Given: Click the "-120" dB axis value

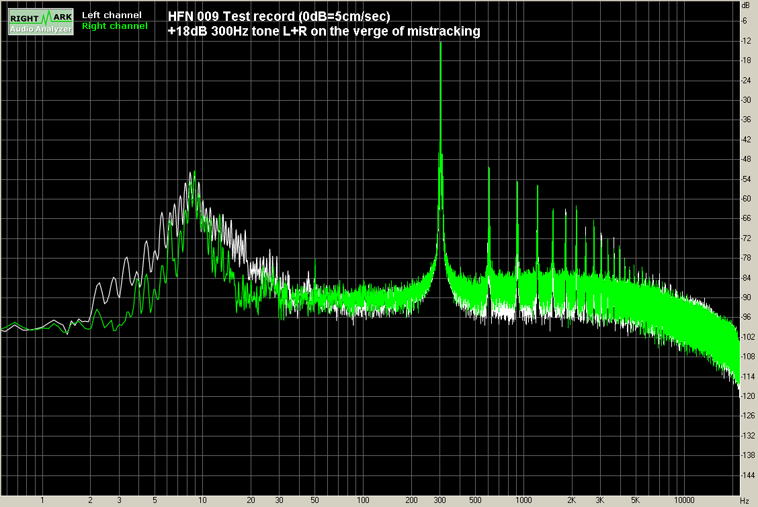Looking at the screenshot, I should click(x=748, y=396).
